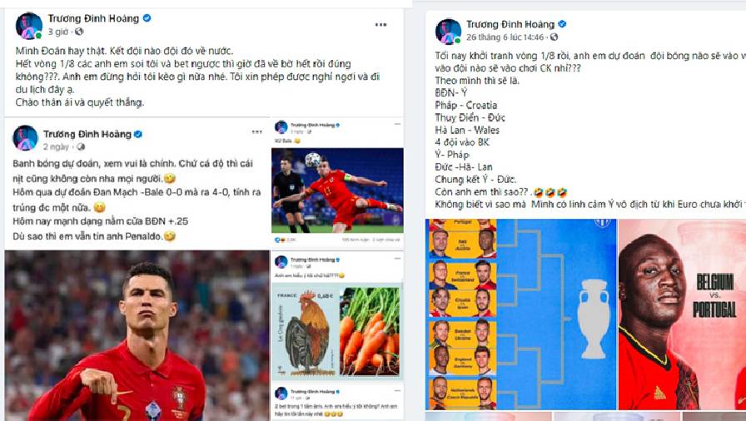This screenshot has width=746, height=421.
Task: Click the verified badge on the 26 tháng 6 post
Action: tap(562, 24)
